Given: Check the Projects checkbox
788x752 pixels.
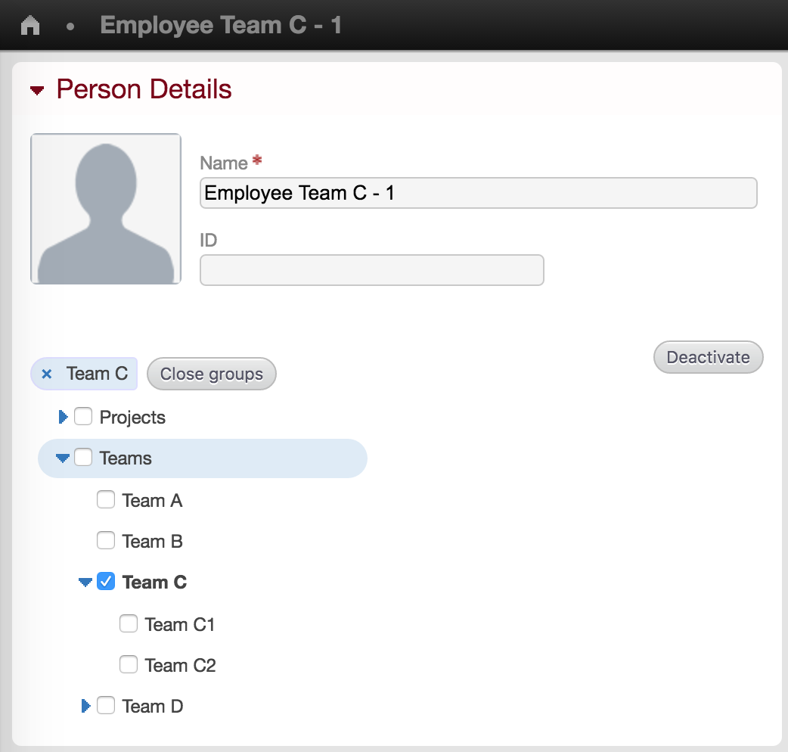Looking at the screenshot, I should [x=83, y=416].
